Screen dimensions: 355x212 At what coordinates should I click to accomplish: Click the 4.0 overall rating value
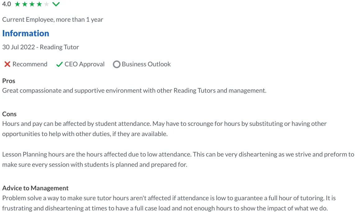tap(6, 4)
